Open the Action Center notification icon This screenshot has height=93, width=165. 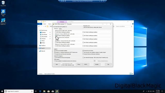(x=162, y=91)
